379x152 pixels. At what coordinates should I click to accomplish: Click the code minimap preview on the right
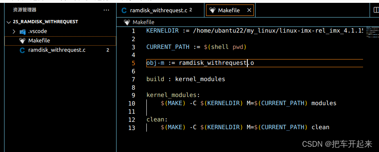point(371,32)
